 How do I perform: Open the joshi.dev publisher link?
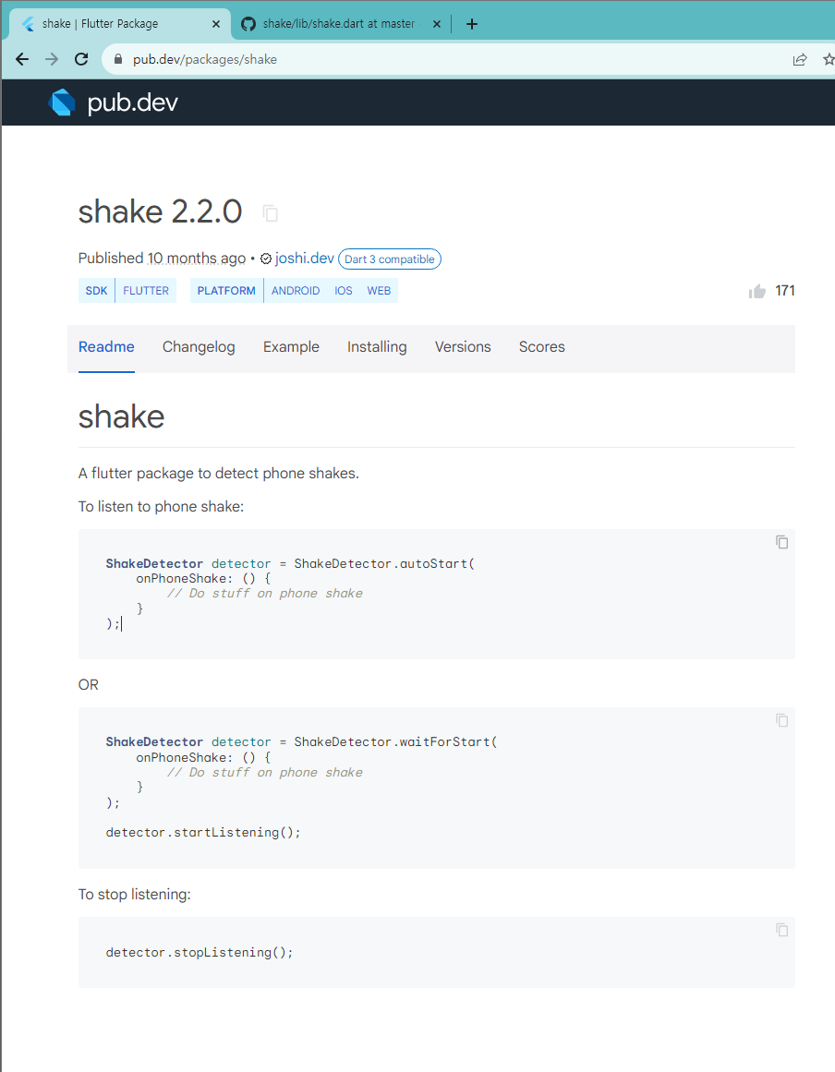point(304,259)
